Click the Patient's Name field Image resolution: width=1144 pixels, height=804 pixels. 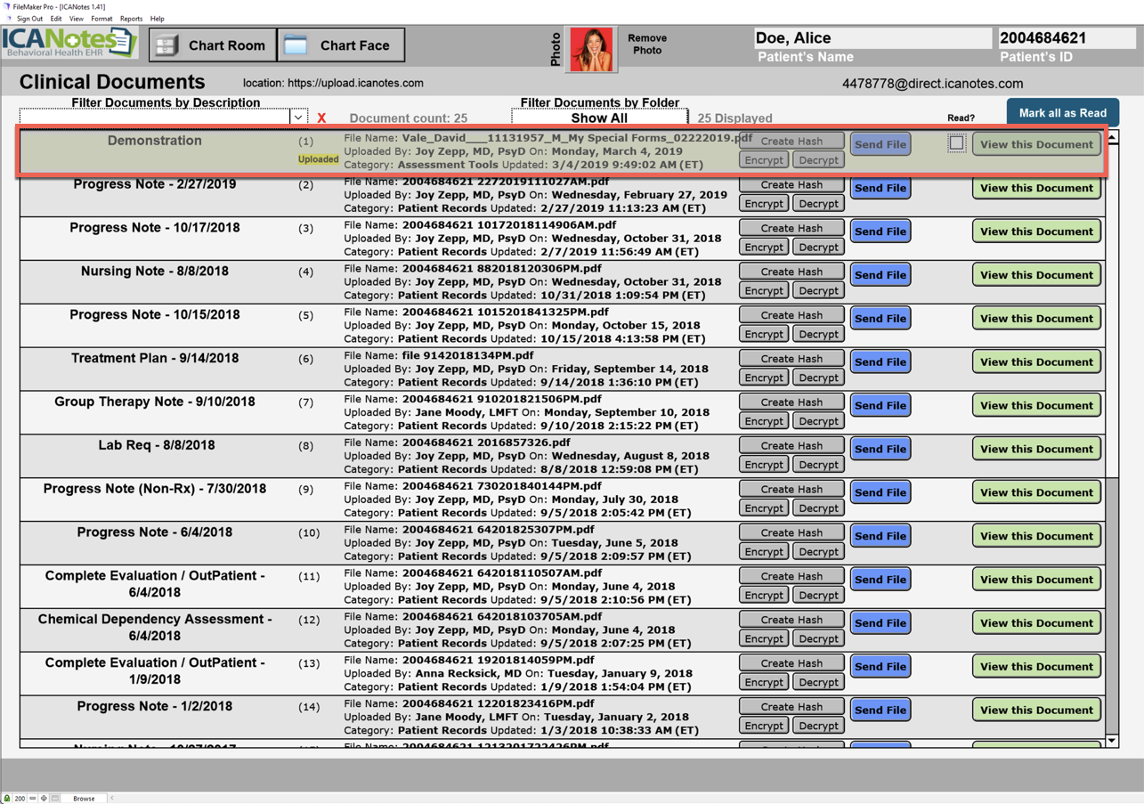pyautogui.click(x=872, y=38)
